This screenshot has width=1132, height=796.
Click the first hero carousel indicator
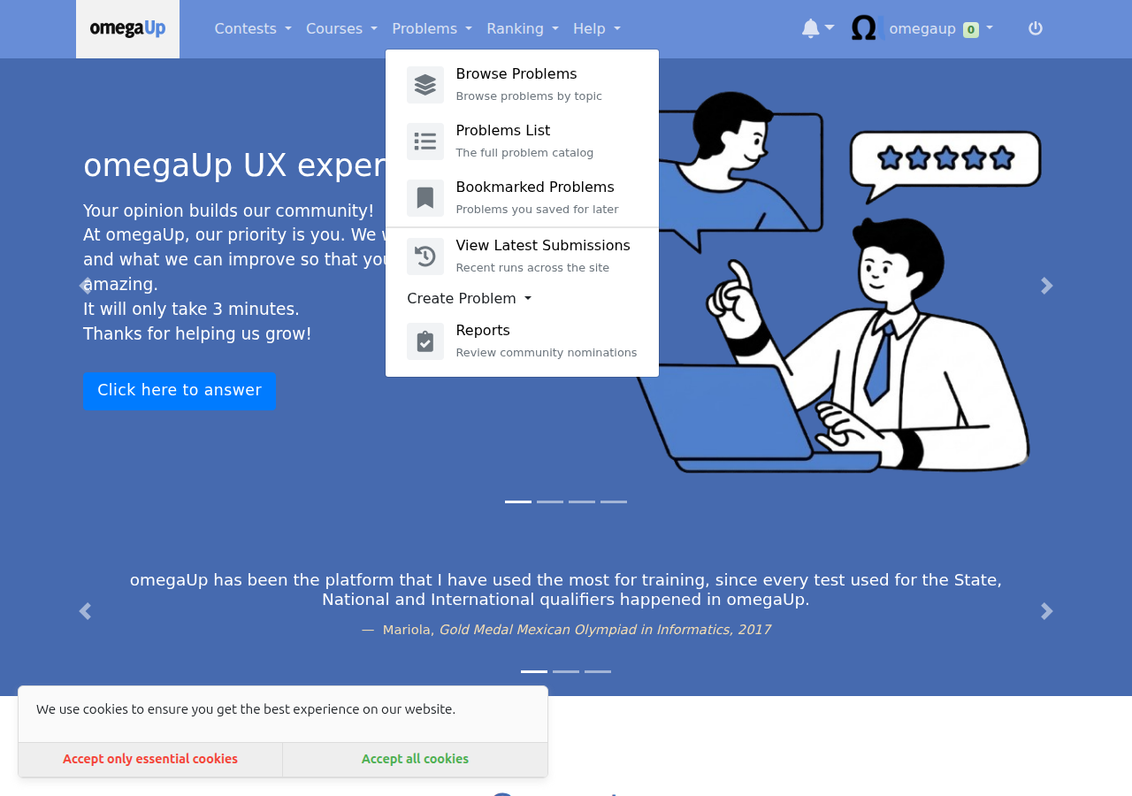[518, 501]
